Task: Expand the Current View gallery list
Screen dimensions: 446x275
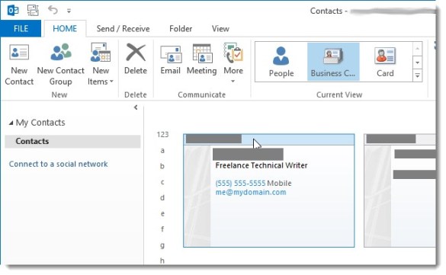Action: [x=417, y=75]
